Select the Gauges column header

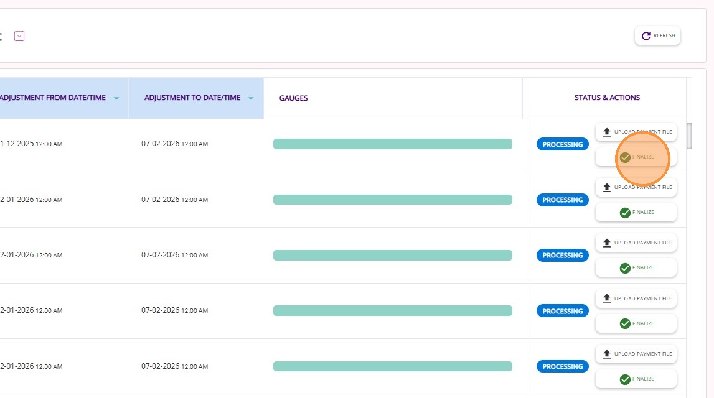(293, 98)
